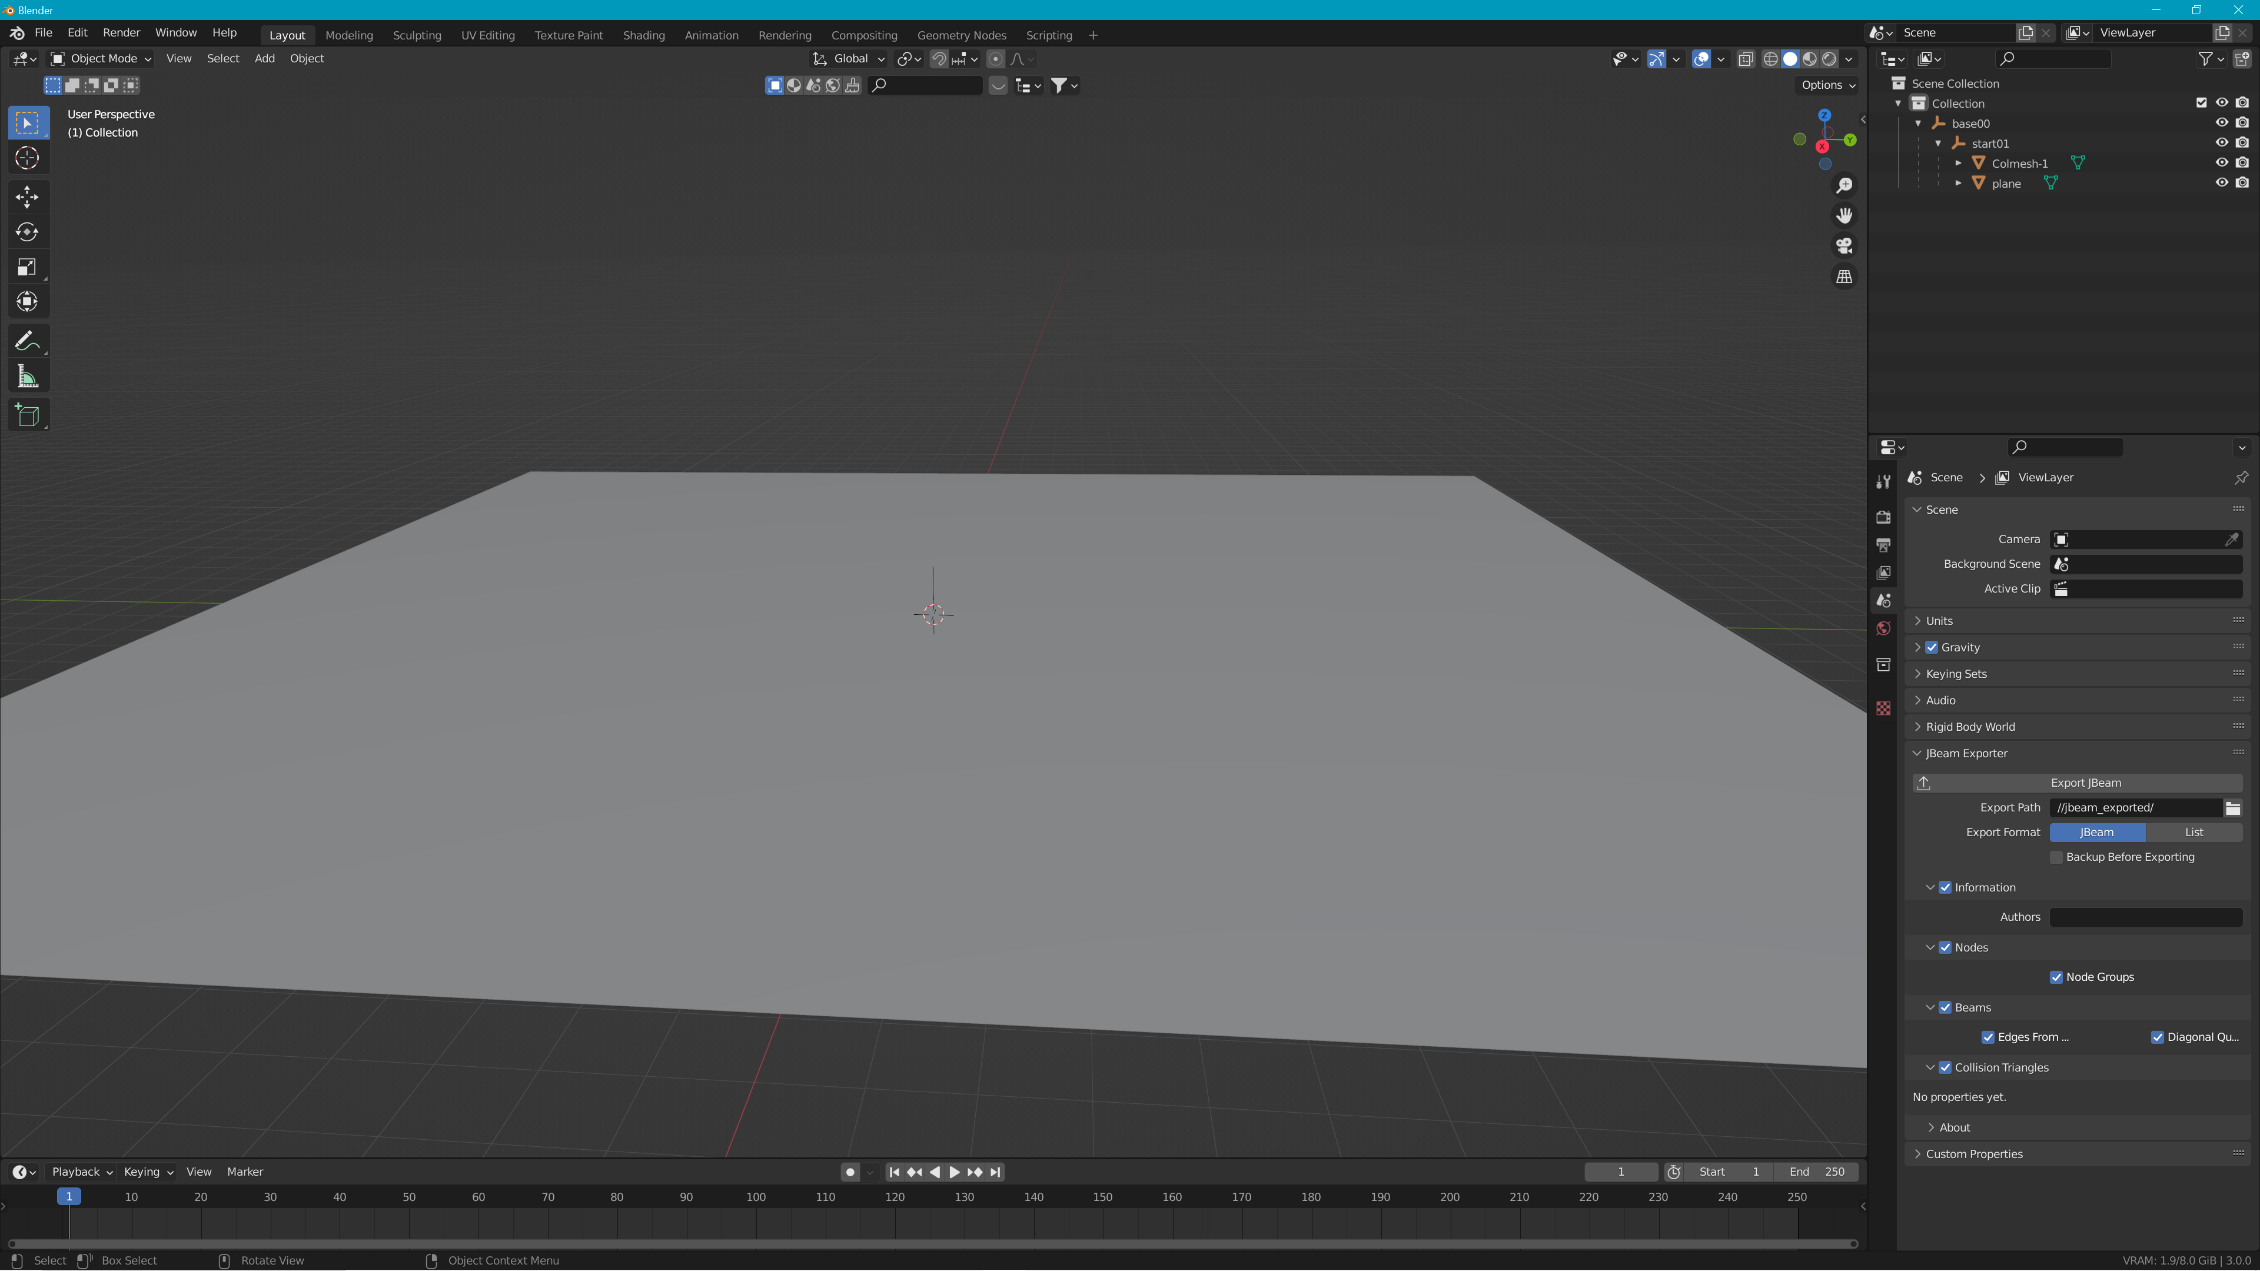Enable the snap magnet icon
Viewport: 2260px width, 1271px height.
click(x=939, y=59)
